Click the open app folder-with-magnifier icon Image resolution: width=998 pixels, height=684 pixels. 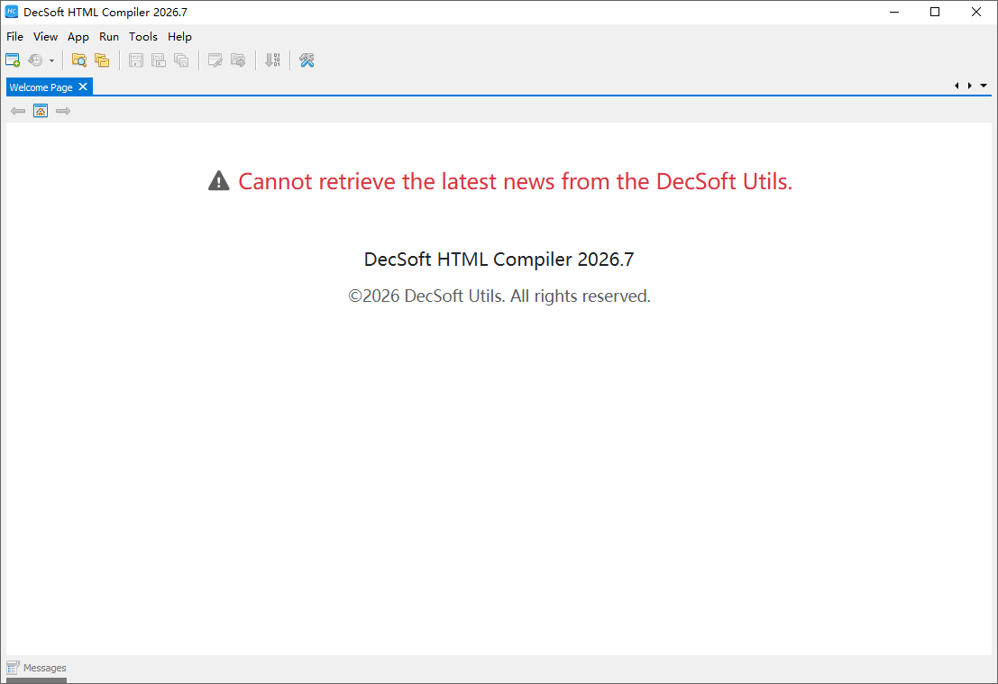79,59
